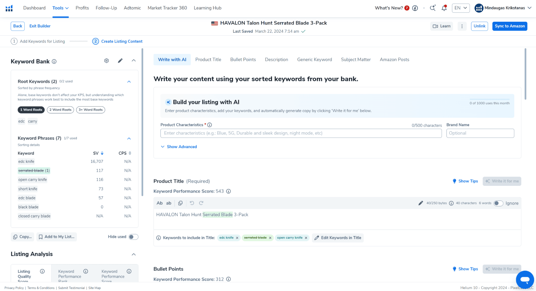Switch to Write with AI tab
The image size is (536, 291).
(172, 60)
